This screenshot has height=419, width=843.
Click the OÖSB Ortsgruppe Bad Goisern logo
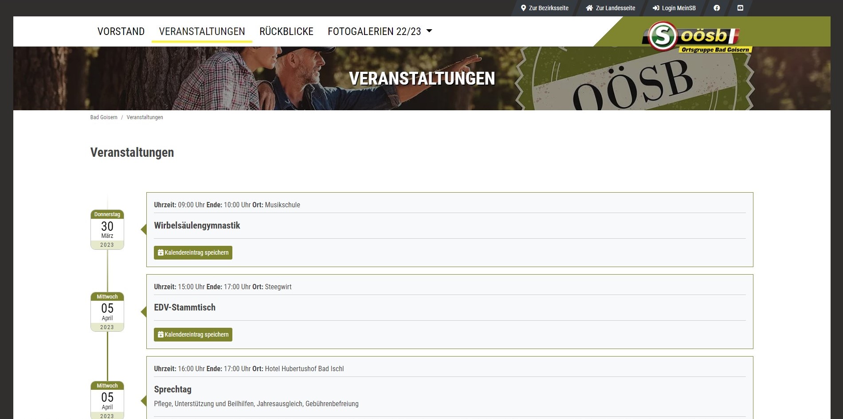tap(697, 37)
